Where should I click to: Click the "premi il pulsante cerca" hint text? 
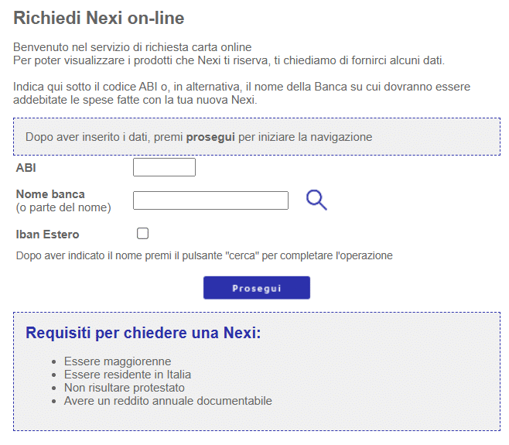[204, 255]
